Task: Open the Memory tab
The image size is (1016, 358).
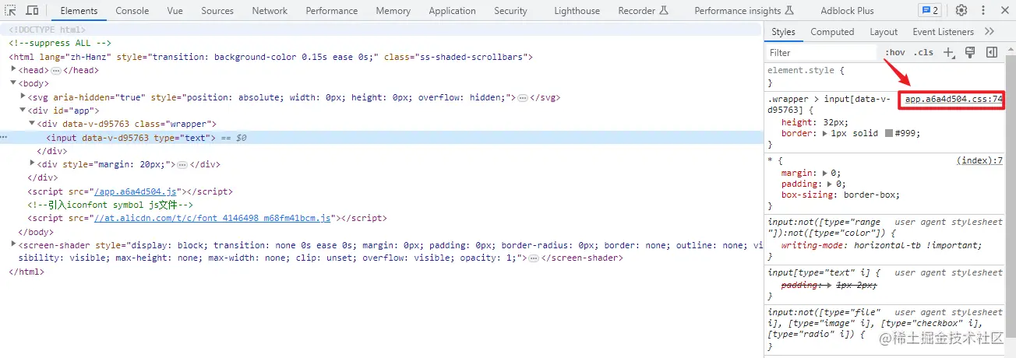Action: coord(393,11)
